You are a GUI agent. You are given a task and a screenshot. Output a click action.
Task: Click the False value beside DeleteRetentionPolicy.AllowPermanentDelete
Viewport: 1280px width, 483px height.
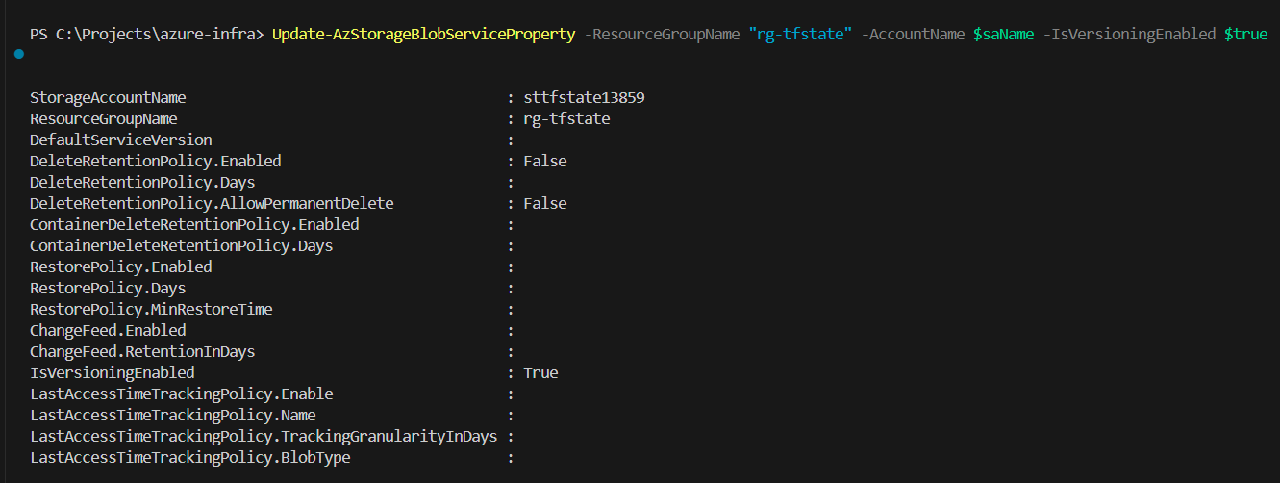[544, 204]
